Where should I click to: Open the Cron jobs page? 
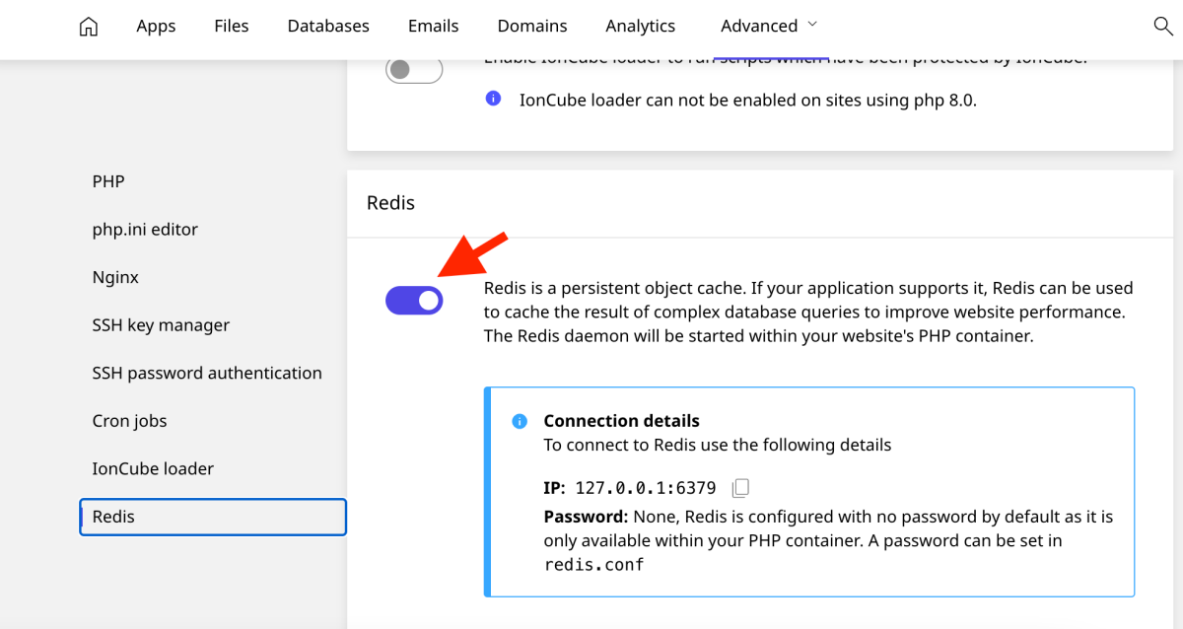click(129, 420)
